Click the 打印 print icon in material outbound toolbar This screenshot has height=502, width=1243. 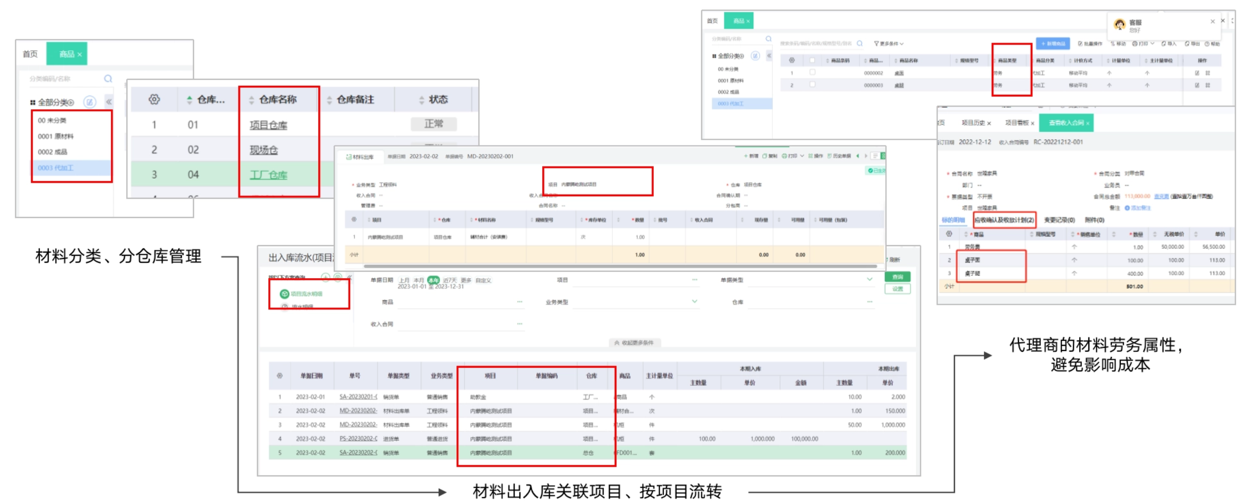click(784, 156)
